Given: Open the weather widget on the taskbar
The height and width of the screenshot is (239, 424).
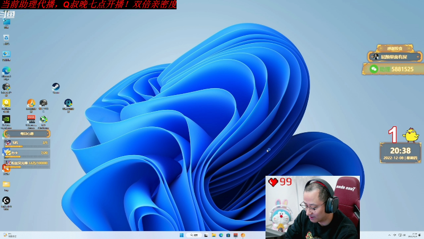Looking at the screenshot, I should [x=10, y=235].
